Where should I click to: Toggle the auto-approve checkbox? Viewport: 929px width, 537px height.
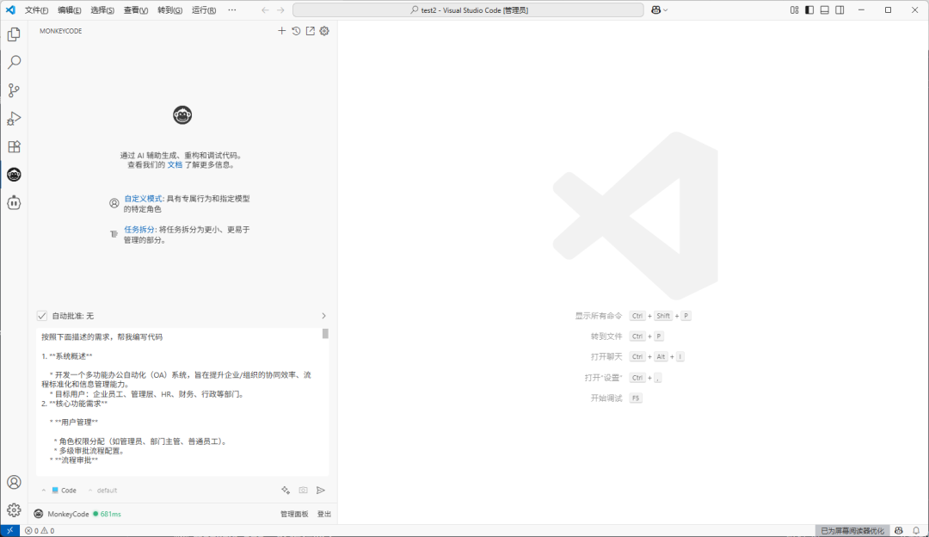(x=42, y=316)
